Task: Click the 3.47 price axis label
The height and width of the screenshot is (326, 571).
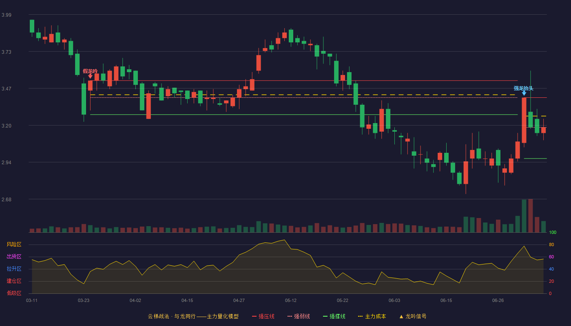Action: (x=7, y=89)
